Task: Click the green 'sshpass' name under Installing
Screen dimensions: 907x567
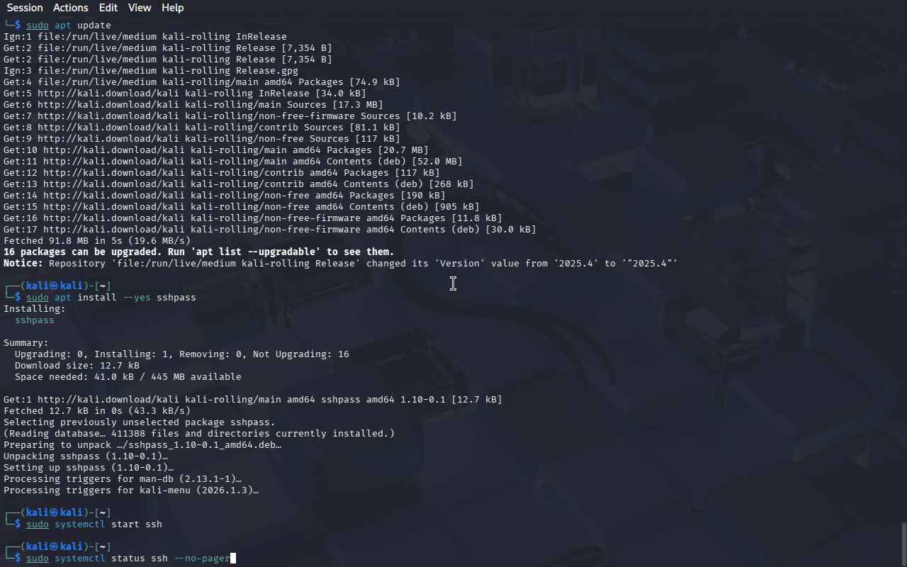Action: click(35, 320)
